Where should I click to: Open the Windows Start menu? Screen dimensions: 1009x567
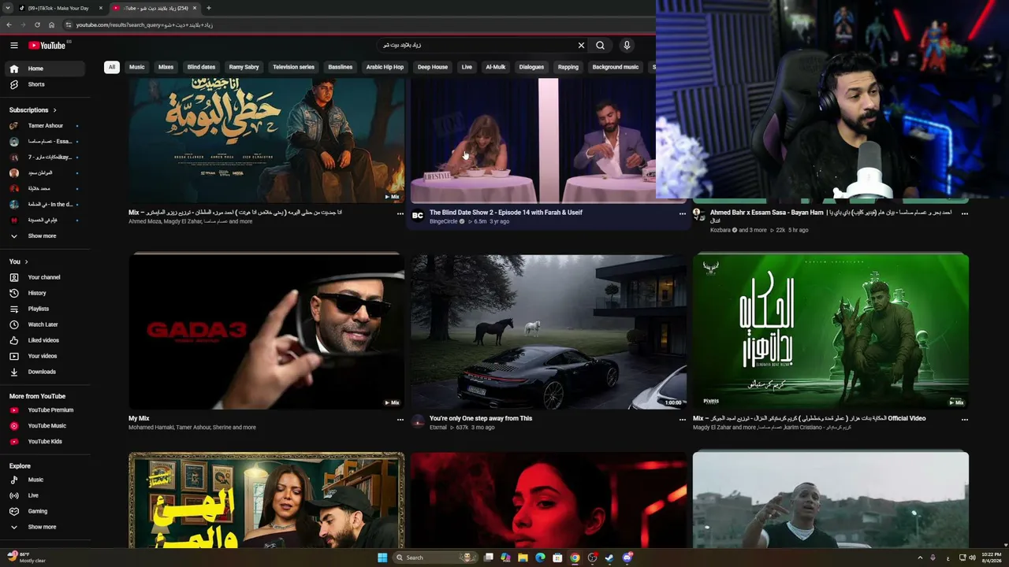coord(382,558)
